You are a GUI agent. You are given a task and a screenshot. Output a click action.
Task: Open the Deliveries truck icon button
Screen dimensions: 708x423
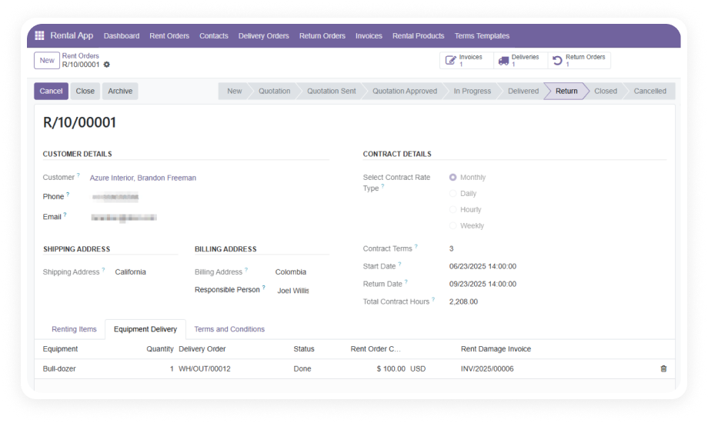click(503, 61)
